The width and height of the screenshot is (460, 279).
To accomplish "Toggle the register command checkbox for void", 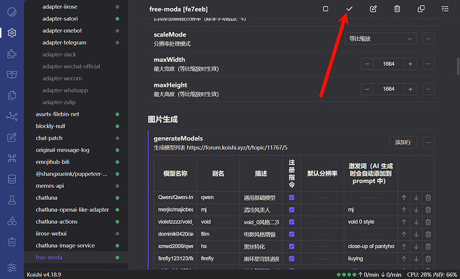I will pyautogui.click(x=292, y=222).
